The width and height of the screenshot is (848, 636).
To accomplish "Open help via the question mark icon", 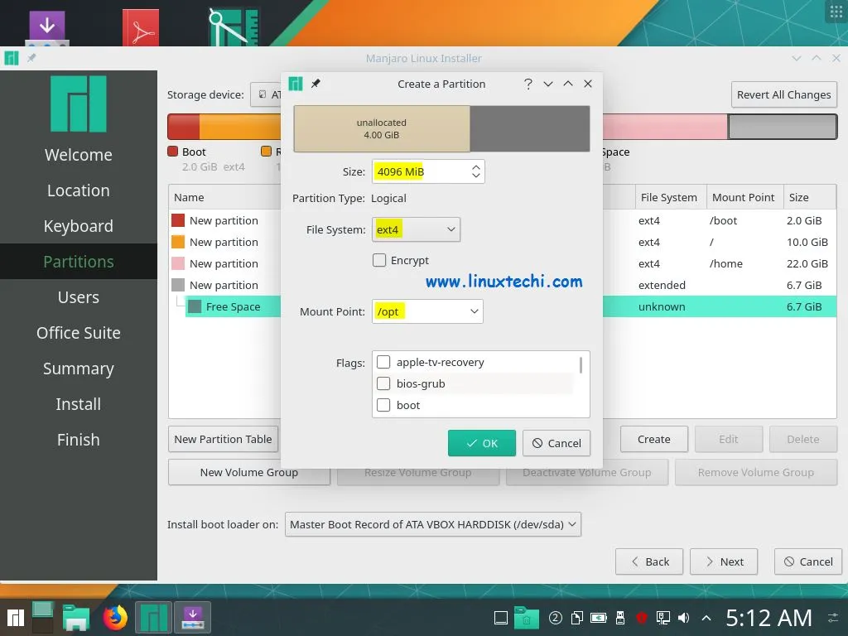I will point(528,84).
